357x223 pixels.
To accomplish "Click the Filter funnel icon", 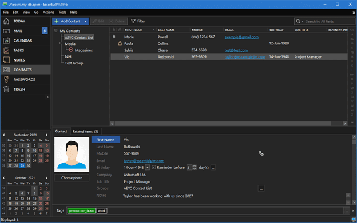I will coord(133,21).
